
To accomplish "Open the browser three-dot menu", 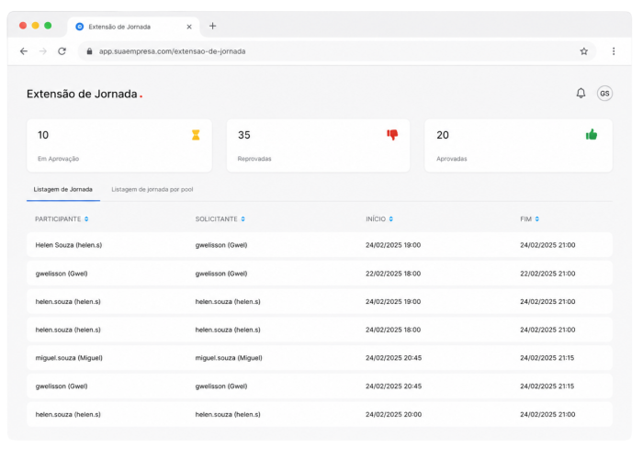I will (x=614, y=51).
